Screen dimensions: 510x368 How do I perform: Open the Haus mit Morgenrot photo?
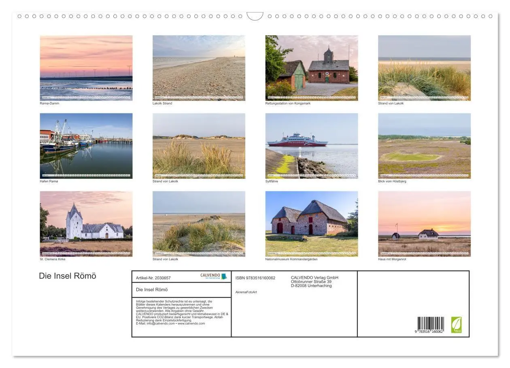pyautogui.click(x=425, y=223)
